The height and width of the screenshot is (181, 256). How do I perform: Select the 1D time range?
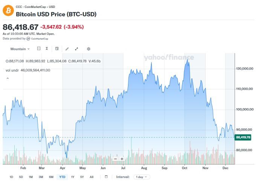11,177
